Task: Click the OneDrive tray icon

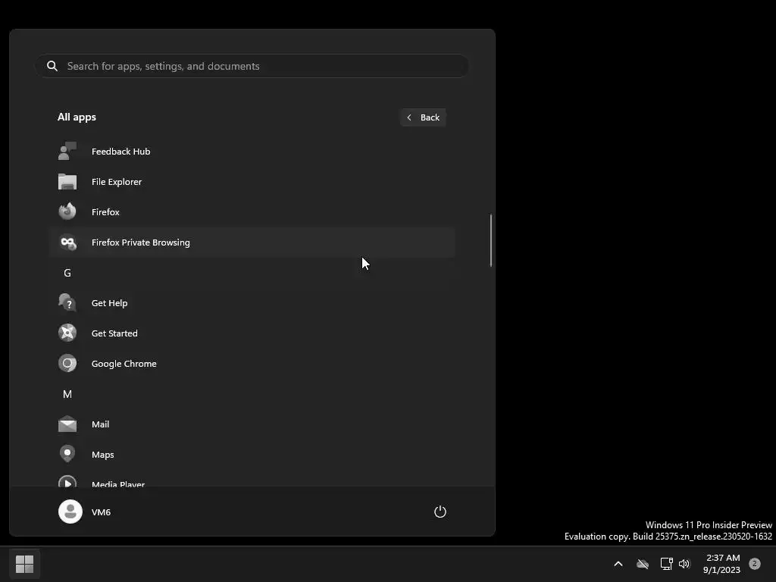Action: click(x=643, y=564)
